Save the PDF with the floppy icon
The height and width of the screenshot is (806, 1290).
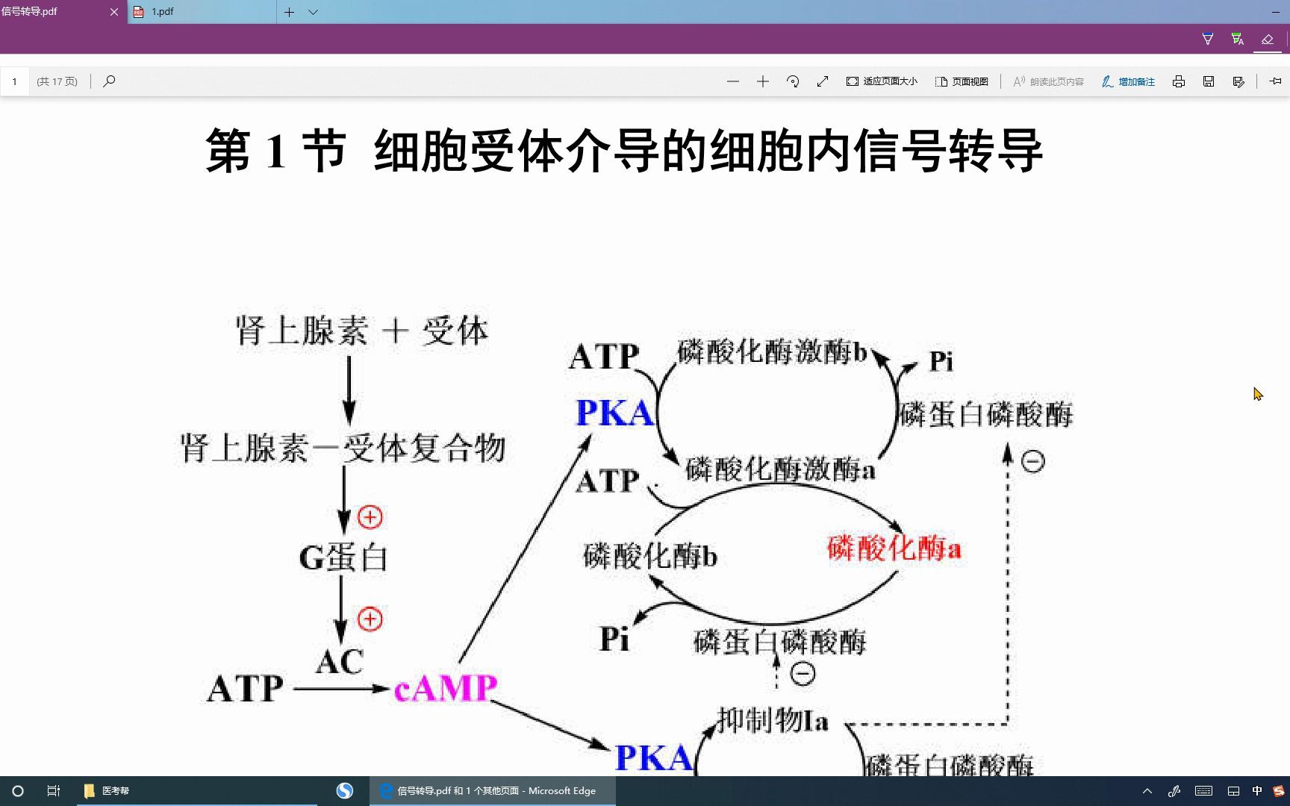pyautogui.click(x=1209, y=81)
